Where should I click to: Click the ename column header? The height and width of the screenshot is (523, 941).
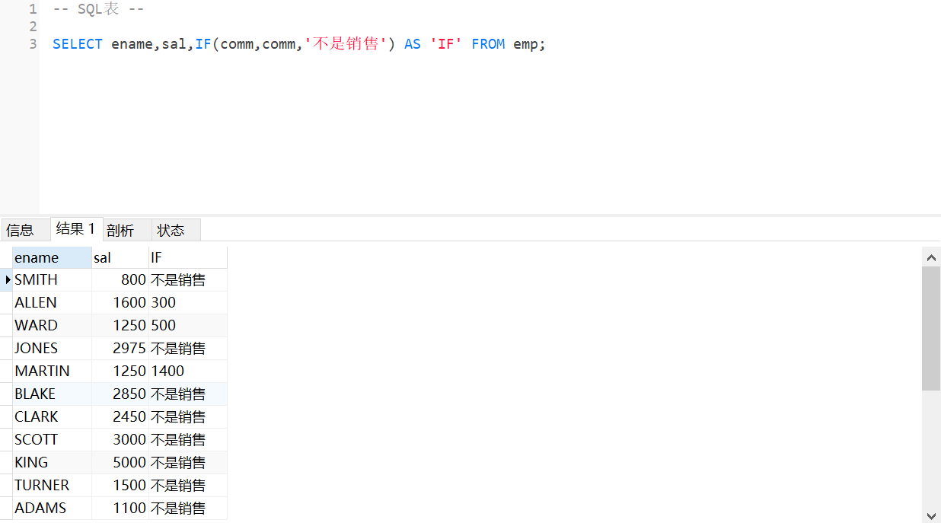[x=53, y=257]
